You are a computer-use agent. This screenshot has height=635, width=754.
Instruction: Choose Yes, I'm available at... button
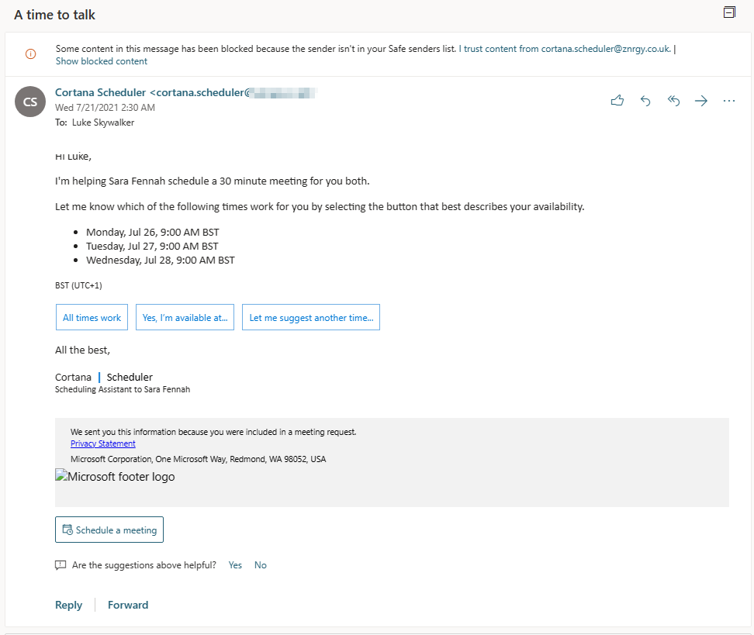(185, 318)
